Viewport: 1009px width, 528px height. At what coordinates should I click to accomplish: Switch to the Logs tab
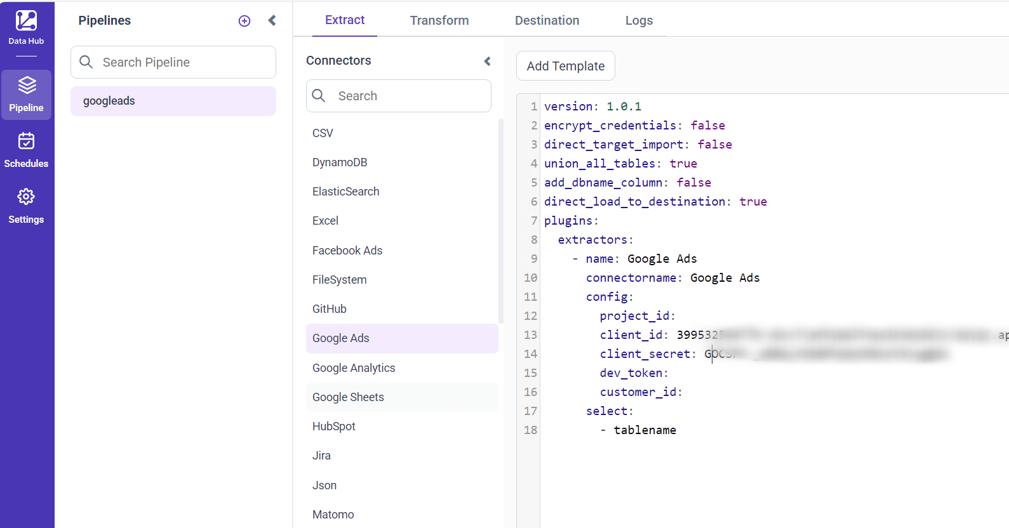(x=639, y=20)
